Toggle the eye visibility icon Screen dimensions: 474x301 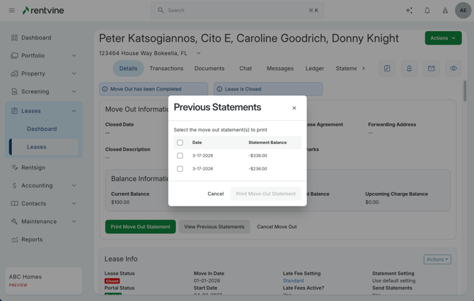click(453, 69)
